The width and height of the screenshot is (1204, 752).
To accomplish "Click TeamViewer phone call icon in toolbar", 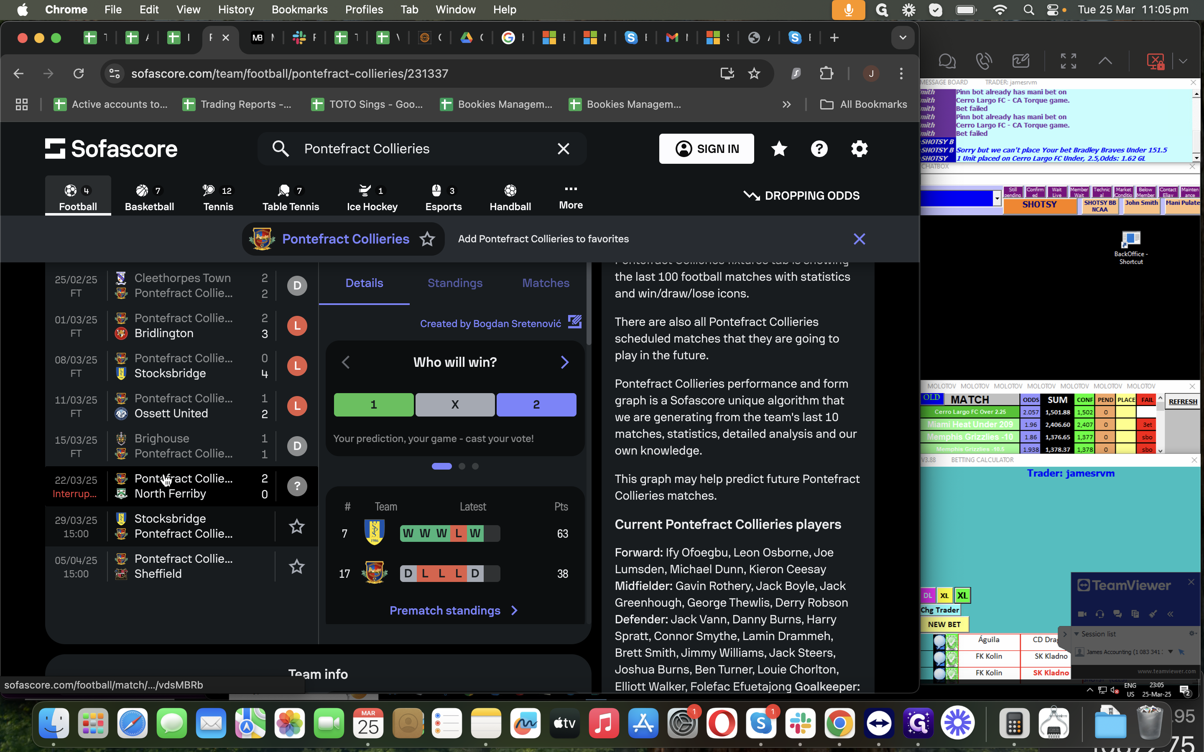I will tap(984, 61).
